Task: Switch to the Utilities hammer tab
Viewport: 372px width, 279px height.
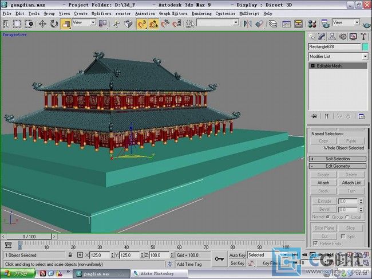Action: click(363, 37)
